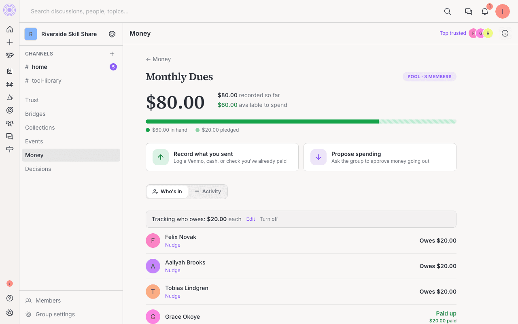Open the home channel
Viewport: 518px width, 324px height.
(x=71, y=67)
